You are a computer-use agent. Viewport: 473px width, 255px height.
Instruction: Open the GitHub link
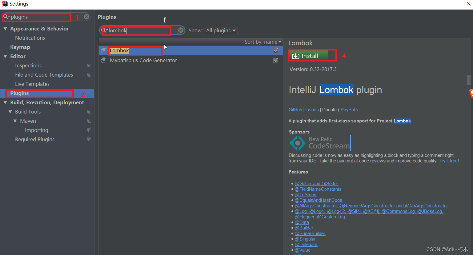tap(295, 110)
